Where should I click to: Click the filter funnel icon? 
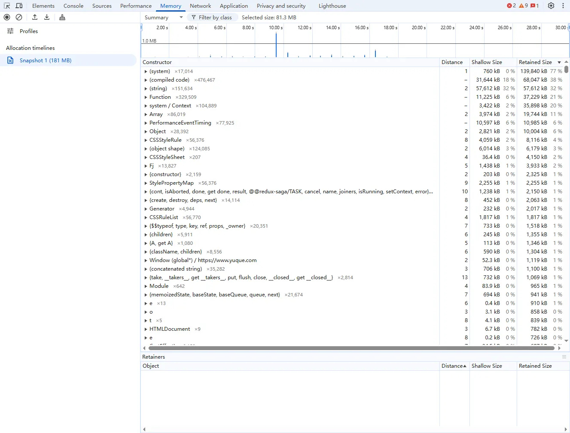pyautogui.click(x=194, y=17)
